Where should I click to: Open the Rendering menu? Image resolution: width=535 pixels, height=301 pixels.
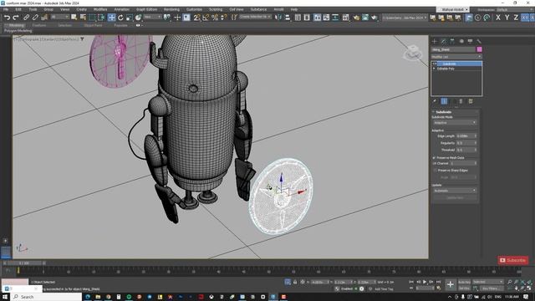pos(171,9)
